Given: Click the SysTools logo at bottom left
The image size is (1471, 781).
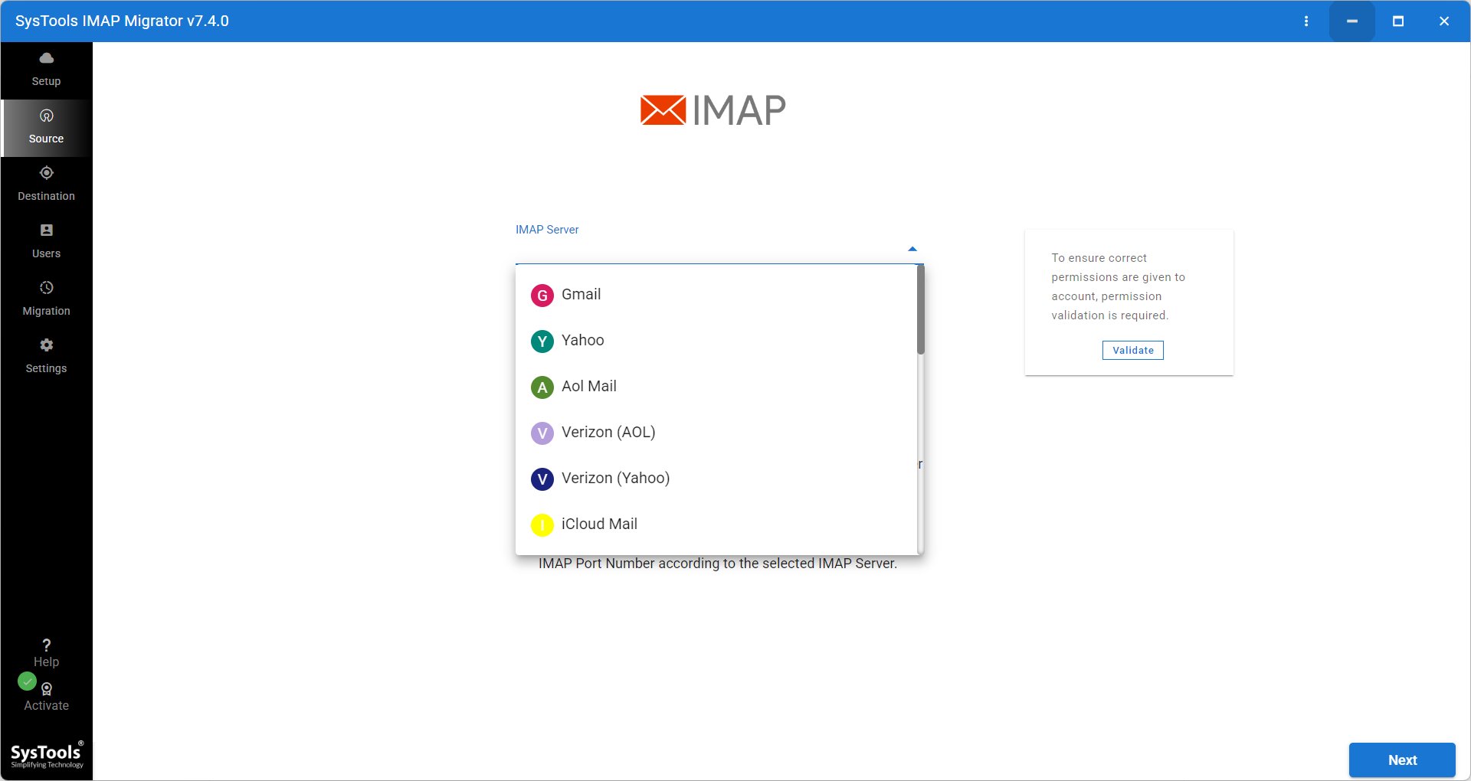Looking at the screenshot, I should (x=46, y=753).
